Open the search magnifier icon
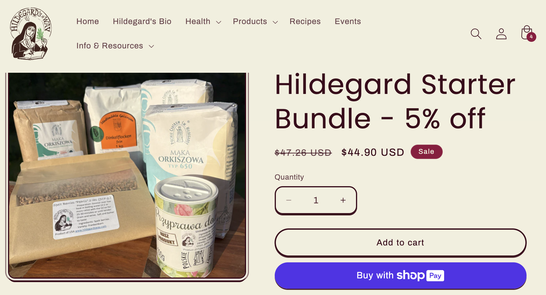Image resolution: width=546 pixels, height=295 pixels. [476, 34]
